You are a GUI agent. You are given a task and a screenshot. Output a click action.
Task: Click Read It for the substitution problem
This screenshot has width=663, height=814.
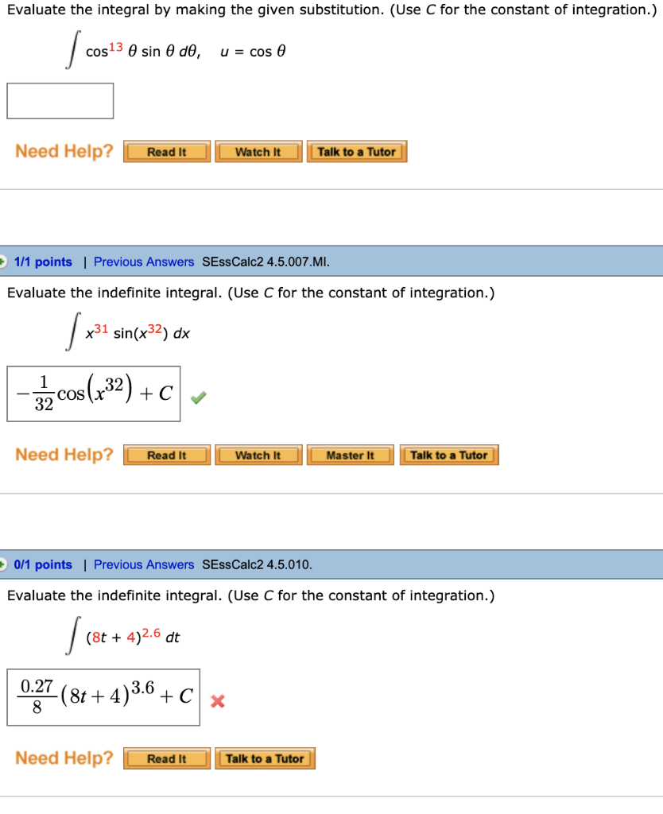click(166, 151)
